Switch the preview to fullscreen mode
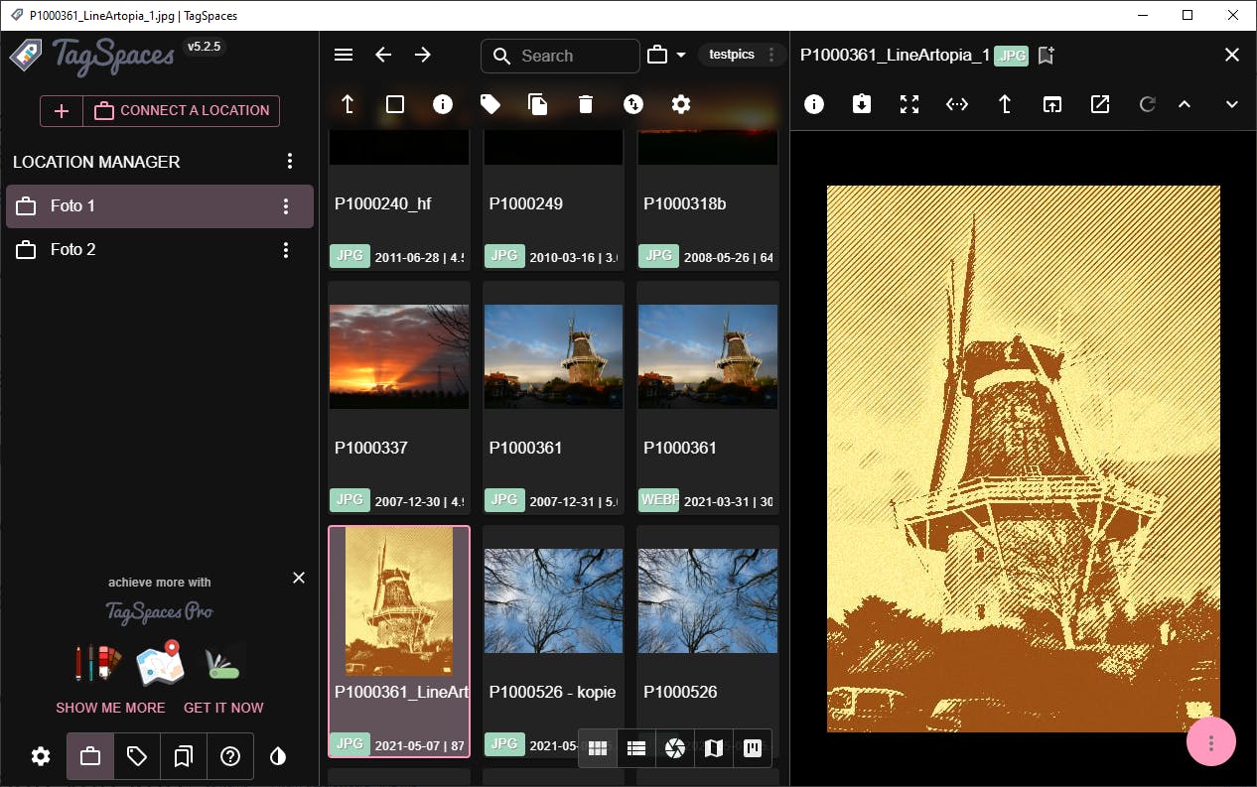1257x787 pixels. pos(908,103)
